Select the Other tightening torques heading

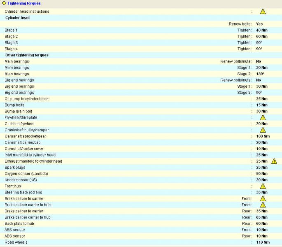tap(27, 55)
